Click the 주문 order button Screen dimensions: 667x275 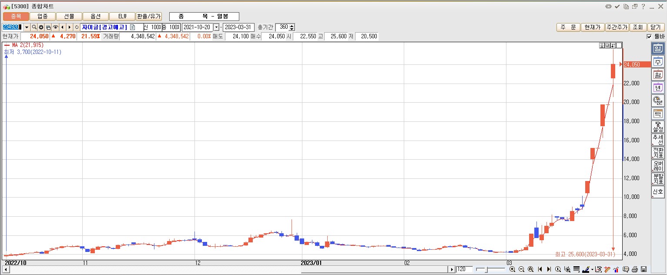click(x=568, y=27)
